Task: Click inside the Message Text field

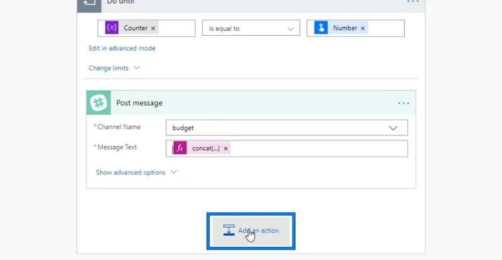Action: pyautogui.click(x=287, y=148)
